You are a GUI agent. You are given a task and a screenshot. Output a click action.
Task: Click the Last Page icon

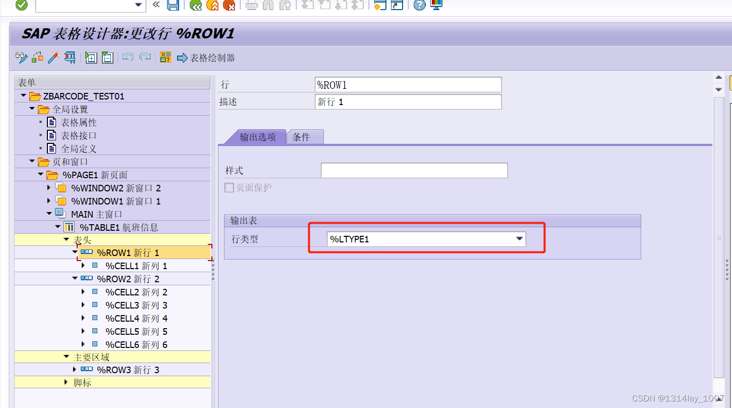[x=358, y=5]
